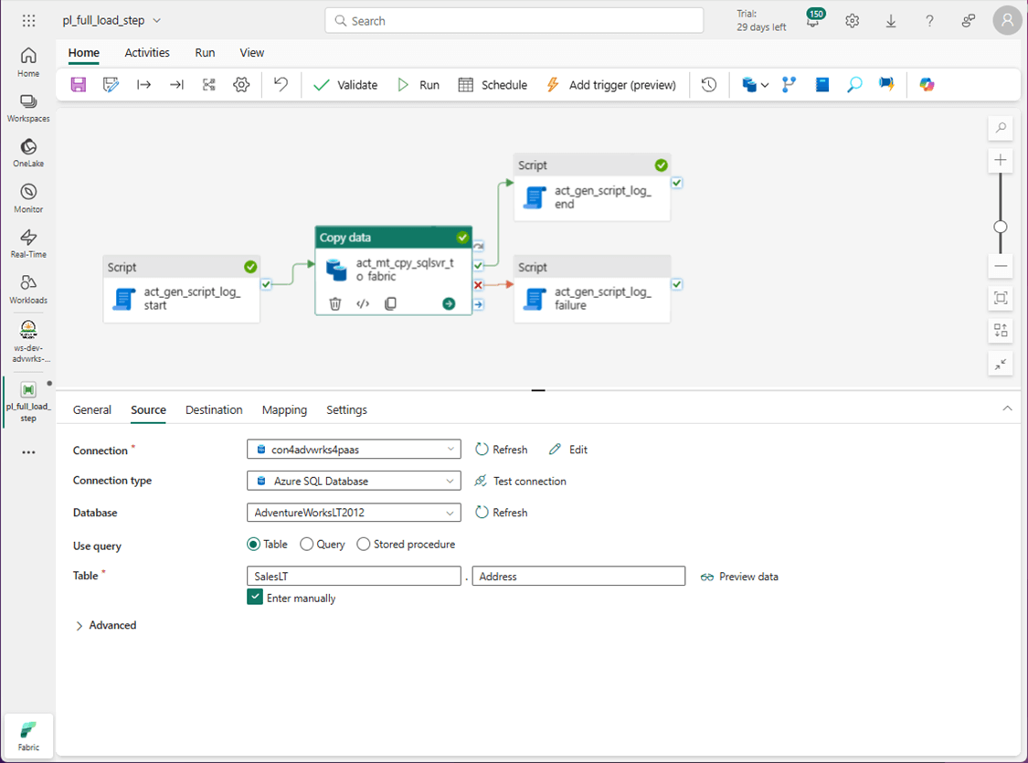The height and width of the screenshot is (763, 1028).
Task: Collapse the properties panel chevron
Action: point(1007,408)
